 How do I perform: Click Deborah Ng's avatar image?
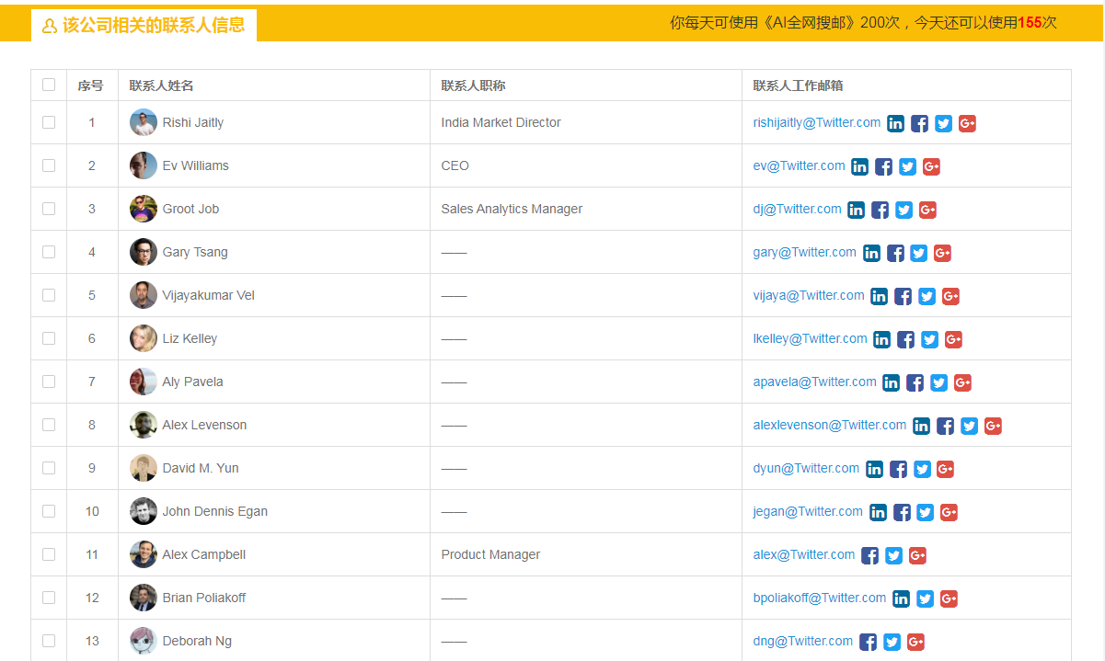(144, 641)
